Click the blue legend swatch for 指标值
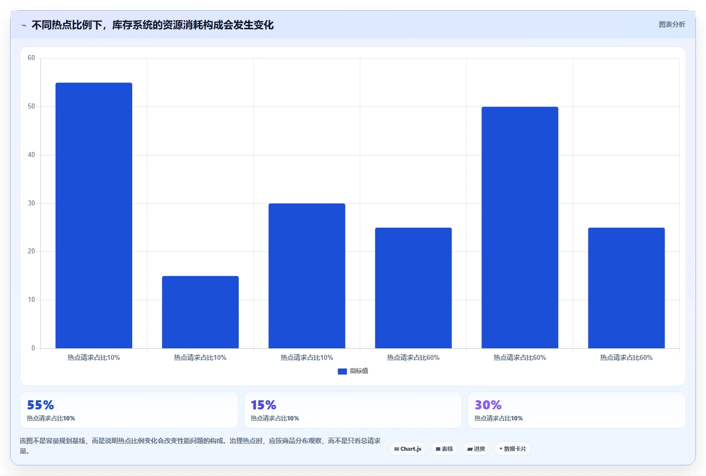The height and width of the screenshot is (476, 706). [x=342, y=372]
